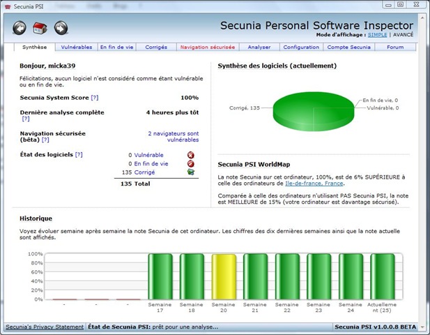Screen dimensions: 430x335
Task: Click the vertical scrollbar down arrow
Action: (422, 327)
